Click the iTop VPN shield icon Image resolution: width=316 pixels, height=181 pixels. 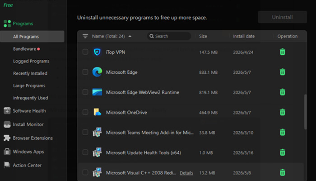coord(97,52)
